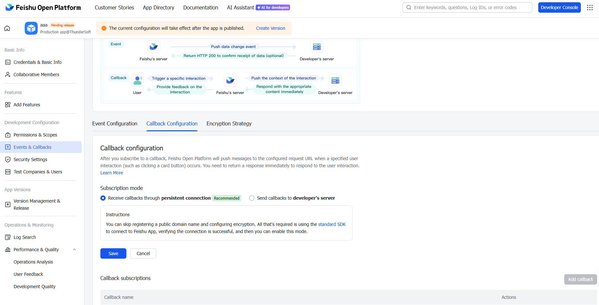Screen dimensions: 599x305
Task: Click the aaa app cube icon
Action: tap(31, 28)
